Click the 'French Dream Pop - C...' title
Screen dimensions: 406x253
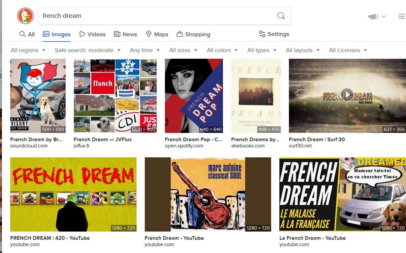click(x=193, y=140)
